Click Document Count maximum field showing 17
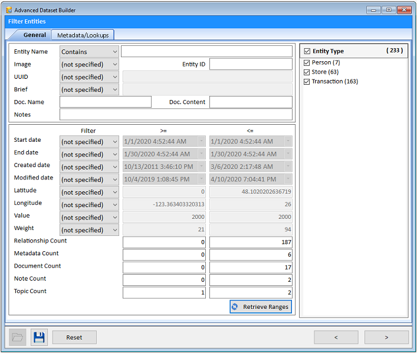The width and height of the screenshot is (417, 353). tap(251, 267)
